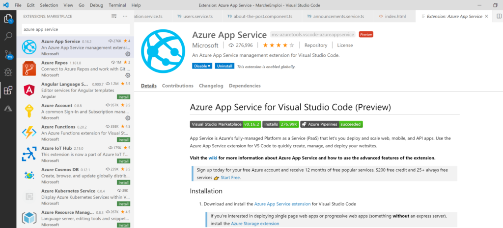This screenshot has width=503, height=228.
Task: Open the Selection menu
Action: (49, 5)
